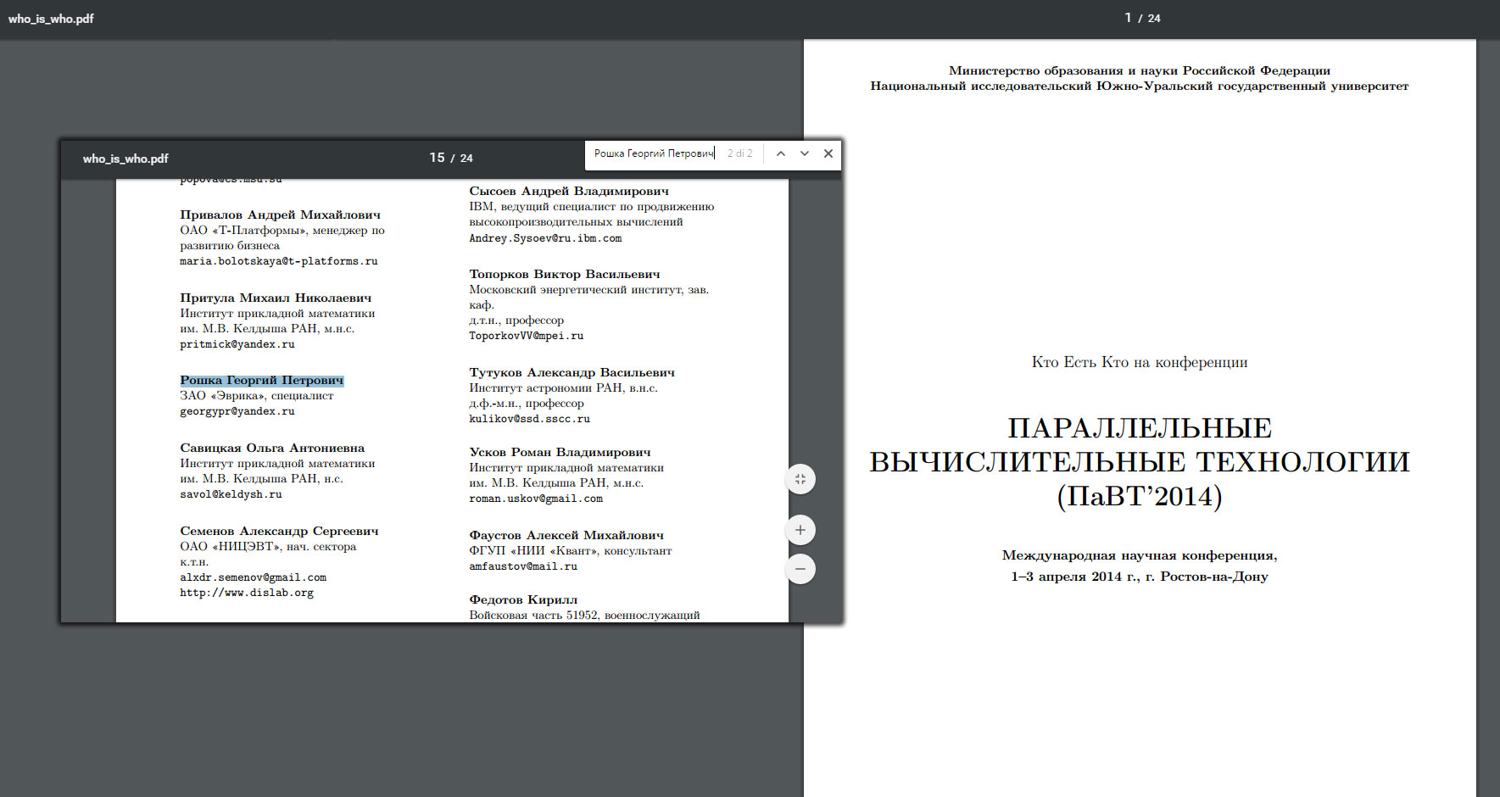Click link http://www.dislab.org
The image size is (1500, 797).
pos(247,593)
